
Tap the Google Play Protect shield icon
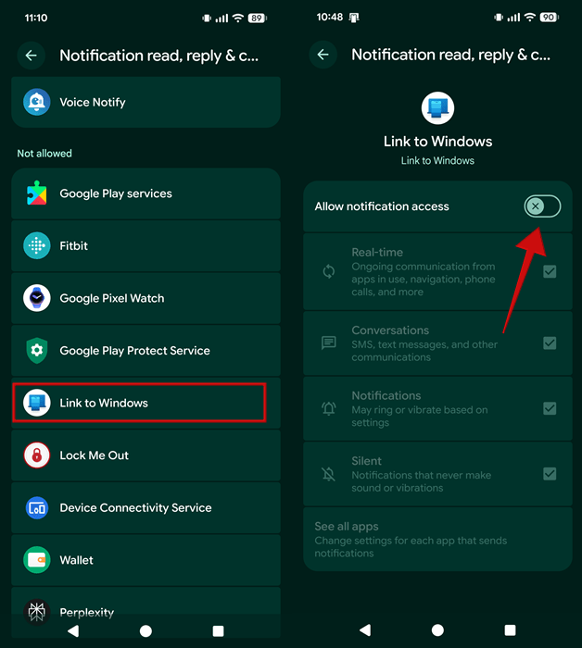click(37, 351)
